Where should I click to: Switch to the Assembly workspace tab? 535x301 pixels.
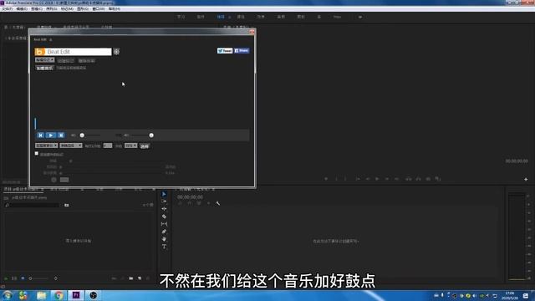click(x=201, y=17)
